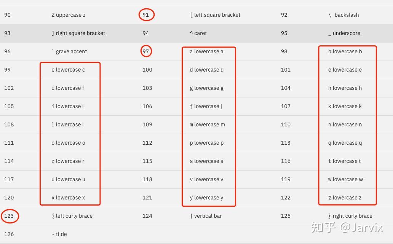Click the '| vertical bar' text
393x244 pixels.
[x=206, y=216]
